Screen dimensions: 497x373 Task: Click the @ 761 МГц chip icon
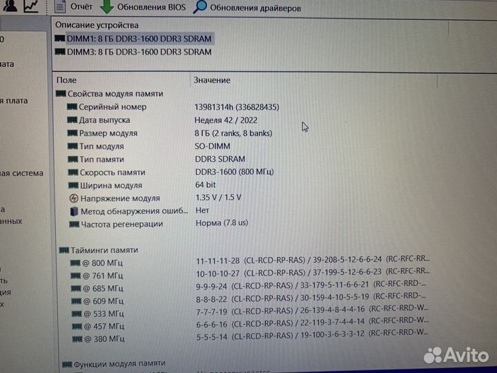pyautogui.click(x=75, y=276)
